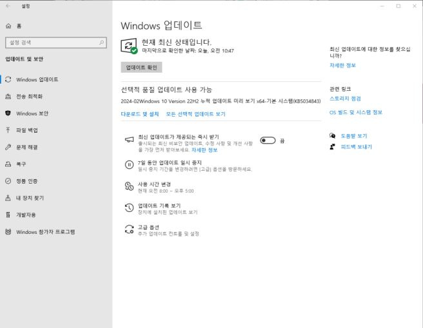This screenshot has height=328, width=423.
Task: Click the history icon for 업데이트 기록 보기
Action: 129,207
